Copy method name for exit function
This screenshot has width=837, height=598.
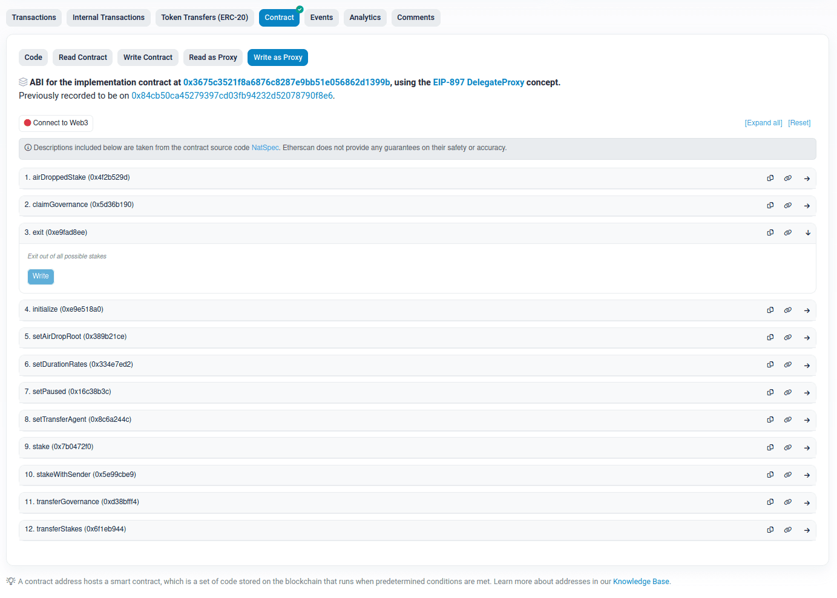[770, 232]
